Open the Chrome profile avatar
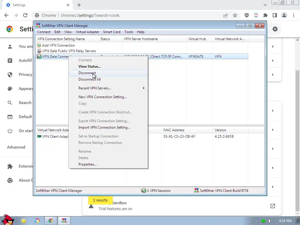Screen dimensions: 300x225 284,15
